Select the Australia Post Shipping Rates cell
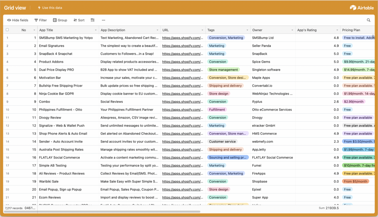 coord(68,149)
